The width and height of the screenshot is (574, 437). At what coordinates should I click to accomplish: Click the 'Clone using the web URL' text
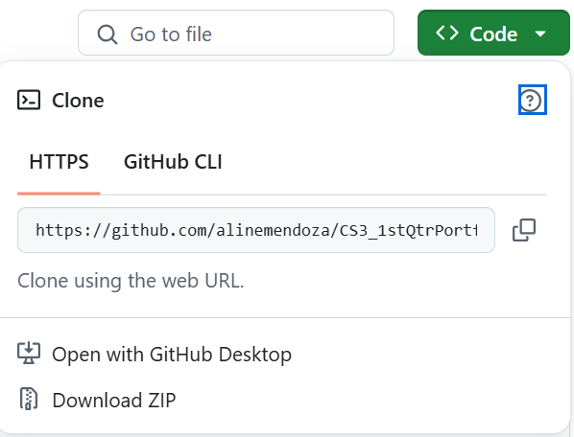click(131, 281)
